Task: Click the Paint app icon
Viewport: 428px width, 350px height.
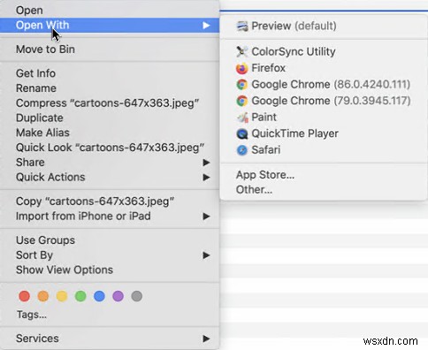Action: [x=242, y=118]
